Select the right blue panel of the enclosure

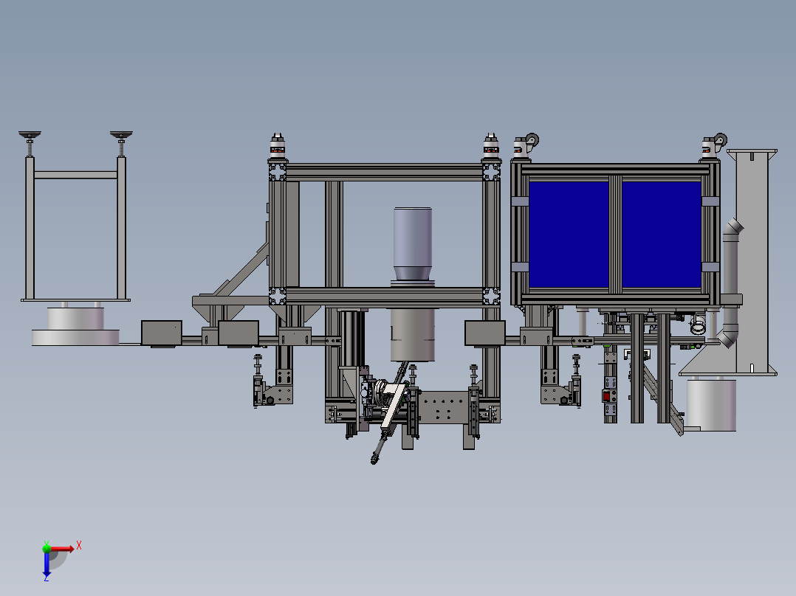pyautogui.click(x=661, y=235)
